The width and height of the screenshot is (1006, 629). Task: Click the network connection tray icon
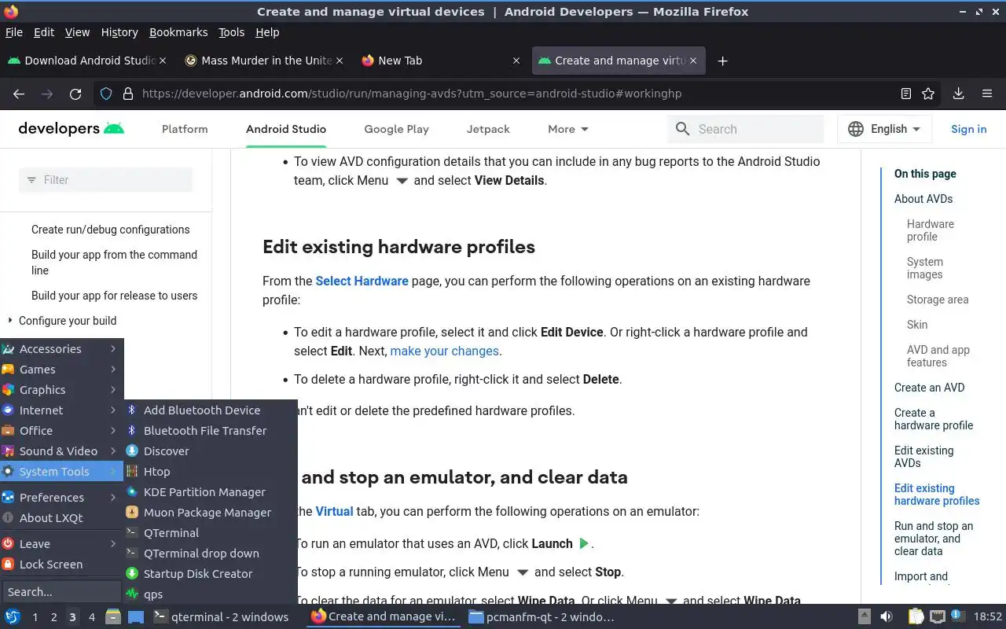point(938,616)
